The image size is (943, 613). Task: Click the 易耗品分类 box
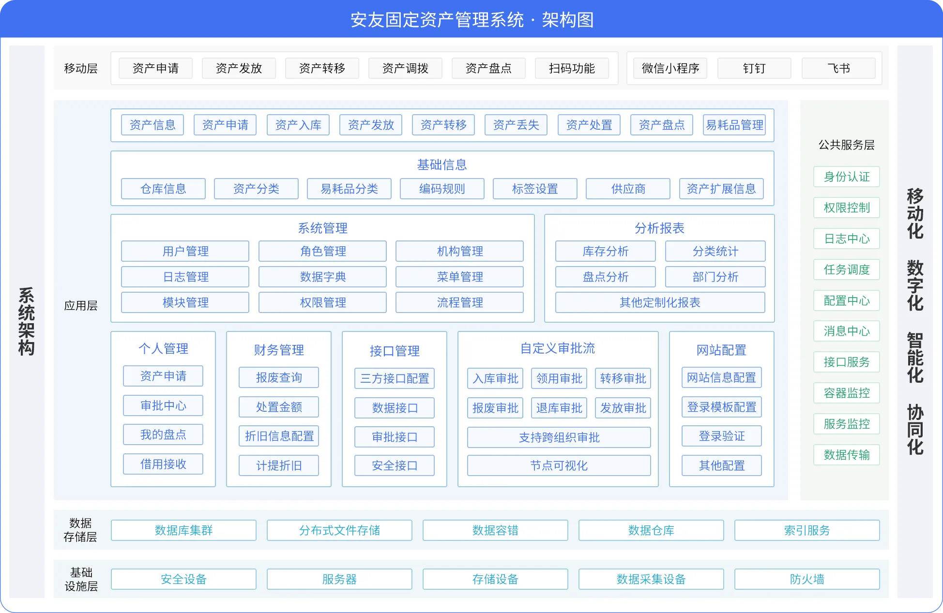point(349,189)
